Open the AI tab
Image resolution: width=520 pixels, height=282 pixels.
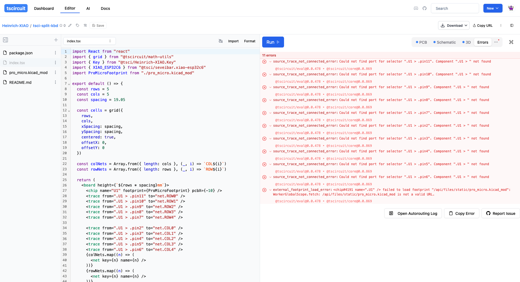pos(88,8)
